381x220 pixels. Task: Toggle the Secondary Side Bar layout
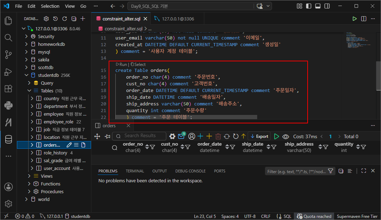coord(327,6)
